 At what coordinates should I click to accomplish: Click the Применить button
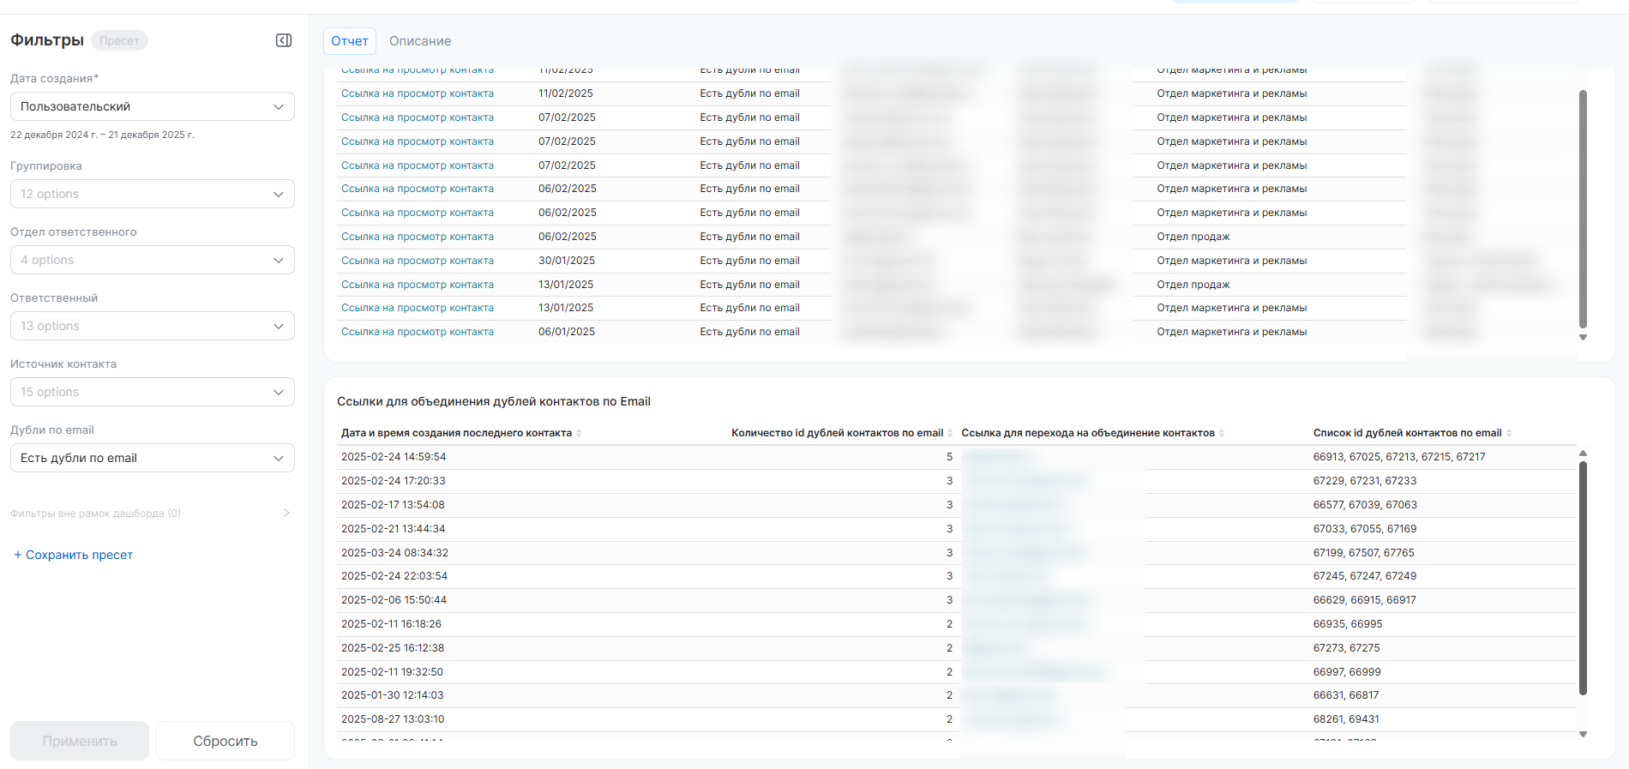pyautogui.click(x=80, y=741)
